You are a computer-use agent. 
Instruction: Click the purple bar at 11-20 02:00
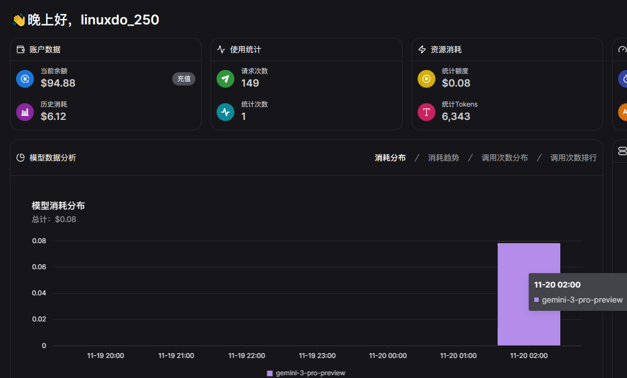coord(529,294)
